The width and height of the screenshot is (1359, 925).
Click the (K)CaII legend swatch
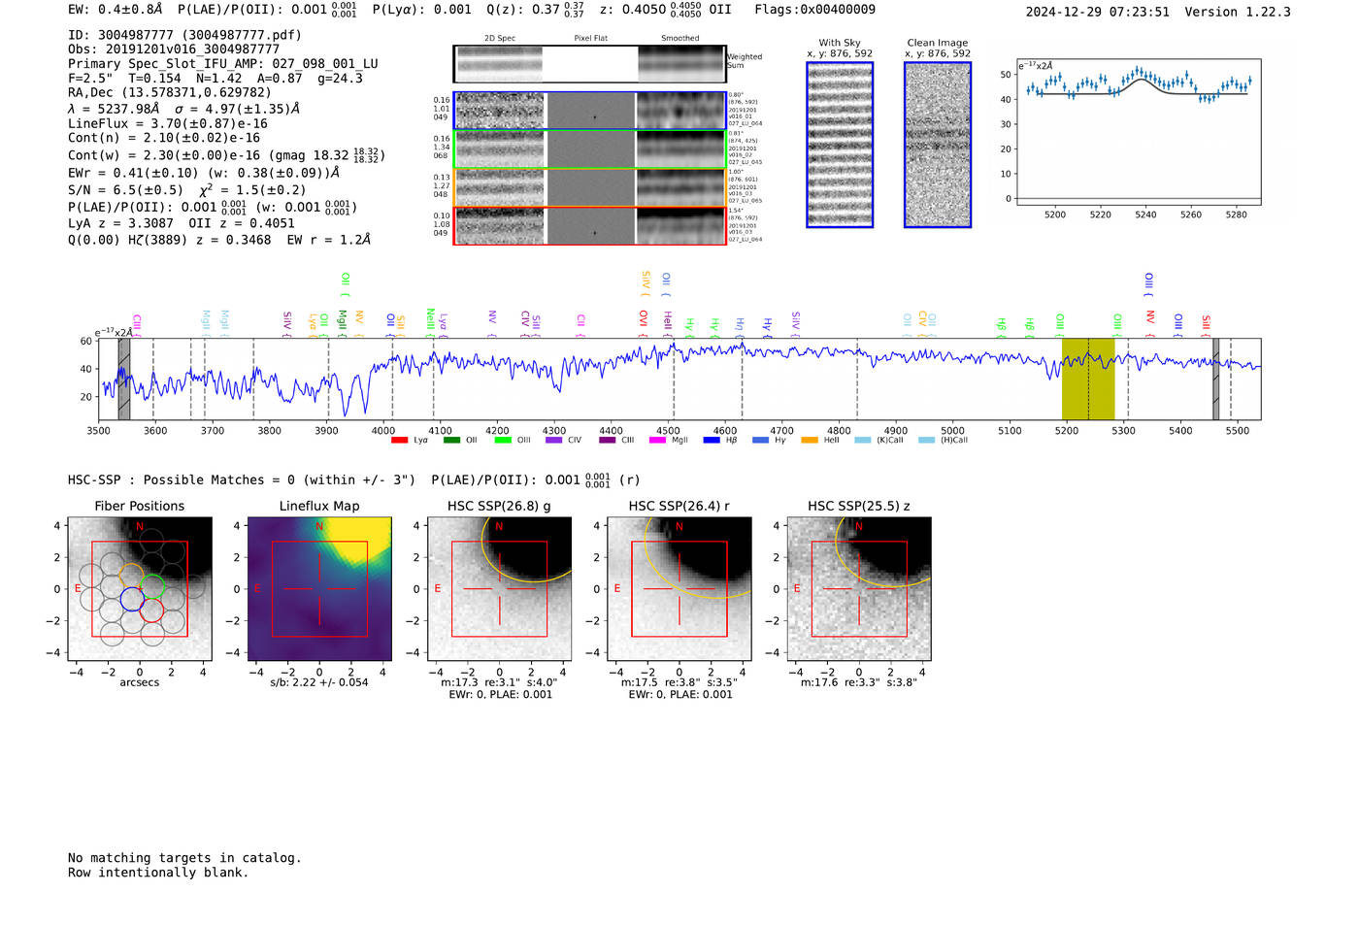(x=862, y=441)
